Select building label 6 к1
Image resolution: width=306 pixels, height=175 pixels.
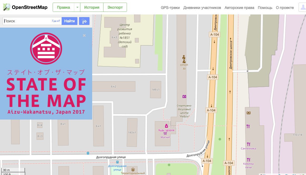pos(98,126)
